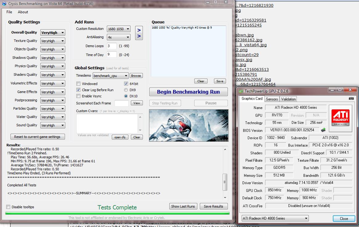Open the Water Quality dropdown

[x=53, y=117]
